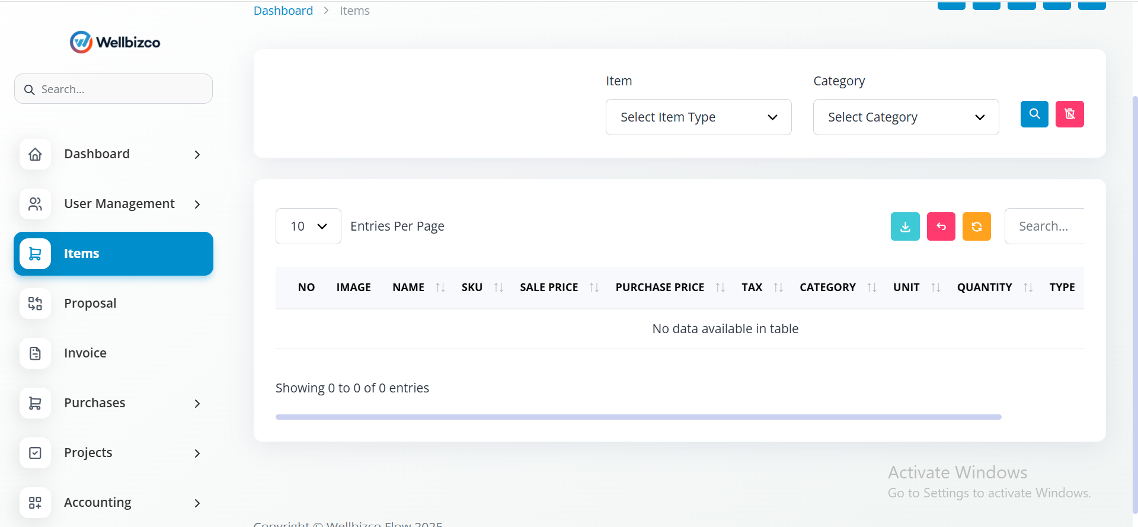
Task: Open Accounting in the sidebar
Action: point(113,503)
